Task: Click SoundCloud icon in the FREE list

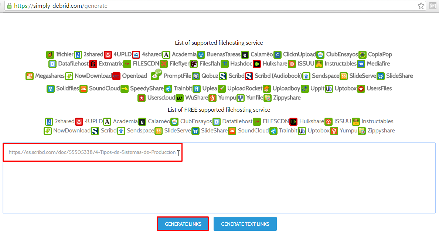Action: [x=232, y=131]
